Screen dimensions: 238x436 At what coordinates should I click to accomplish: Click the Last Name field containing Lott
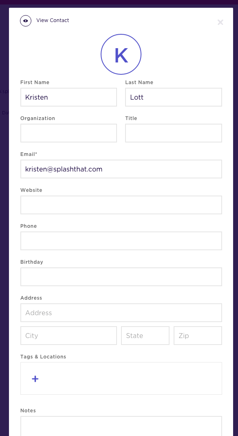(x=174, y=97)
